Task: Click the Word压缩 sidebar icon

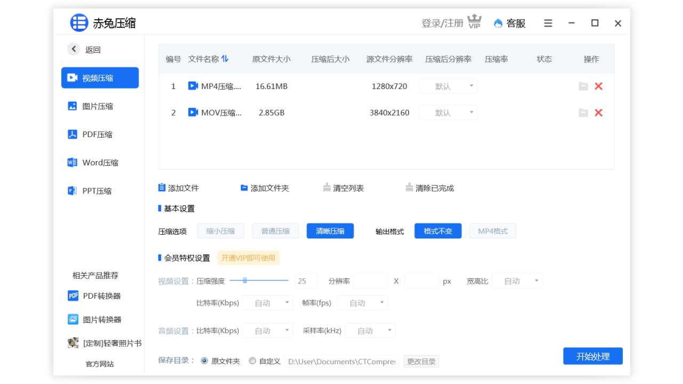Action: coord(73,162)
